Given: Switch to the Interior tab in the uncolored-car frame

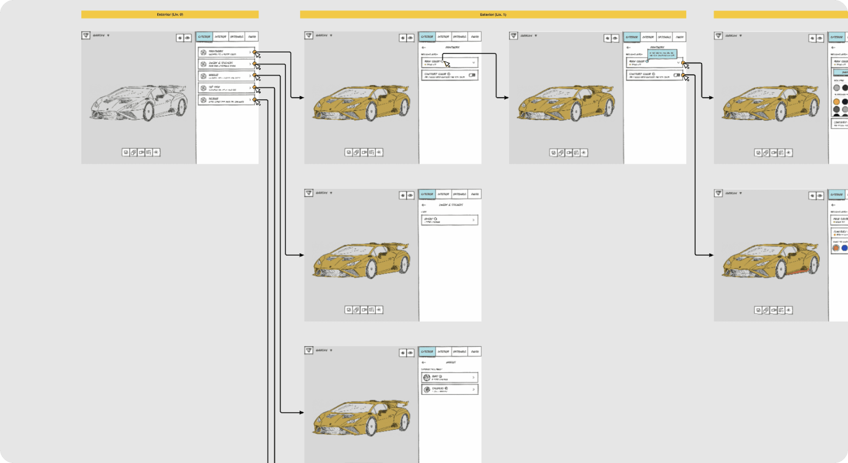Looking at the screenshot, I should (220, 37).
